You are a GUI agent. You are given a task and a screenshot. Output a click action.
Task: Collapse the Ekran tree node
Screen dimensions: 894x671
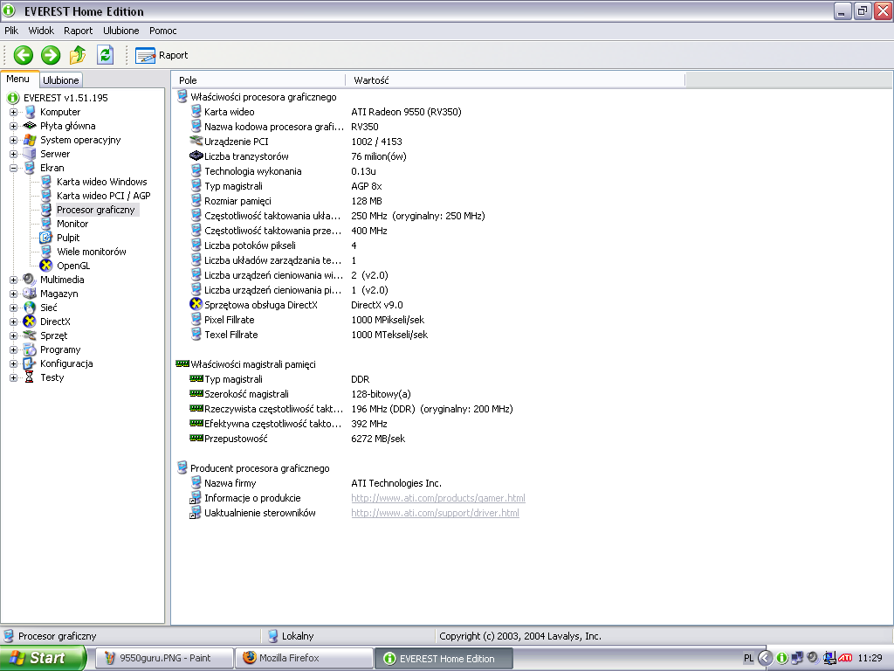click(x=14, y=168)
